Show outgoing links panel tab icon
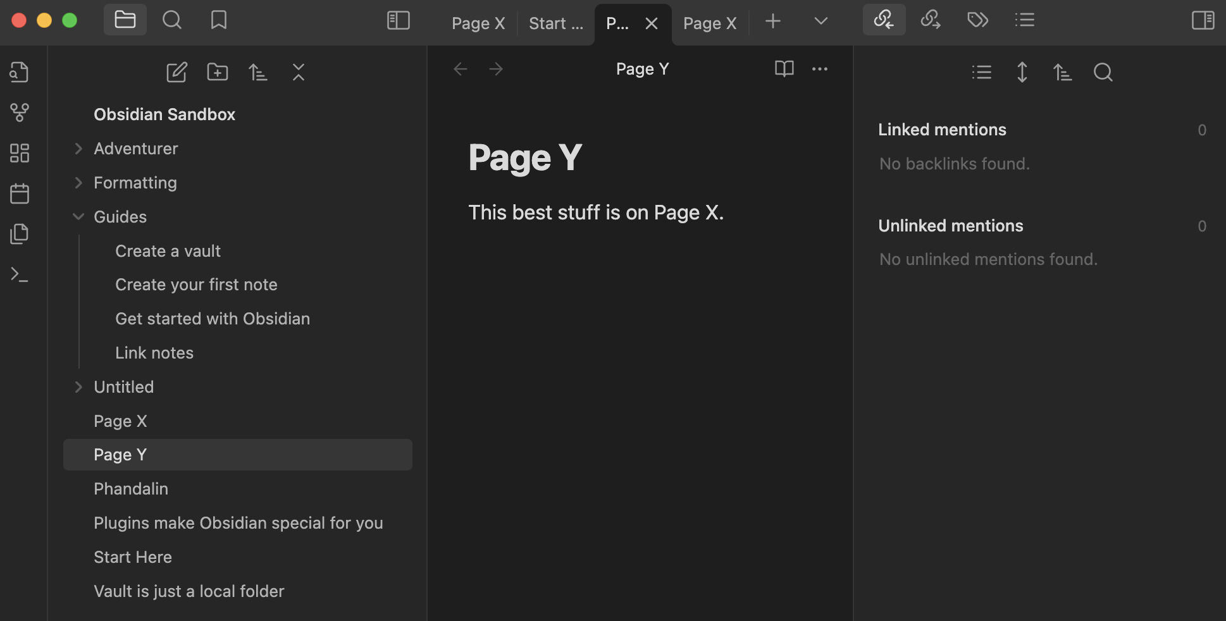 pyautogui.click(x=931, y=20)
